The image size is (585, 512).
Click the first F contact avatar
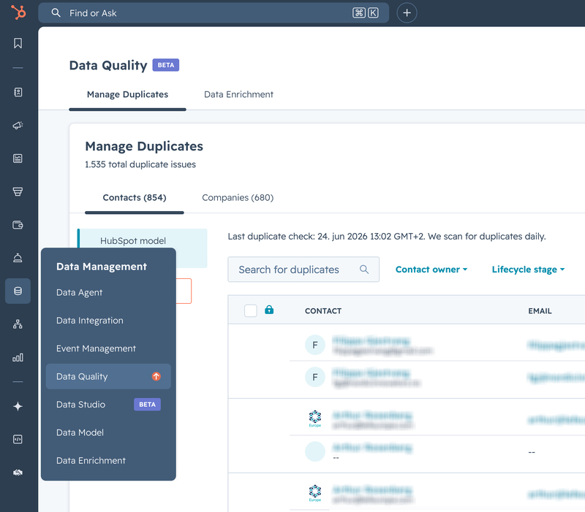coord(315,345)
